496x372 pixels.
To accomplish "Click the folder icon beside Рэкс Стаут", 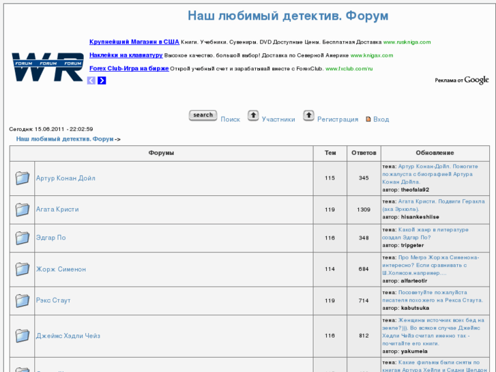I will pos(23,300).
